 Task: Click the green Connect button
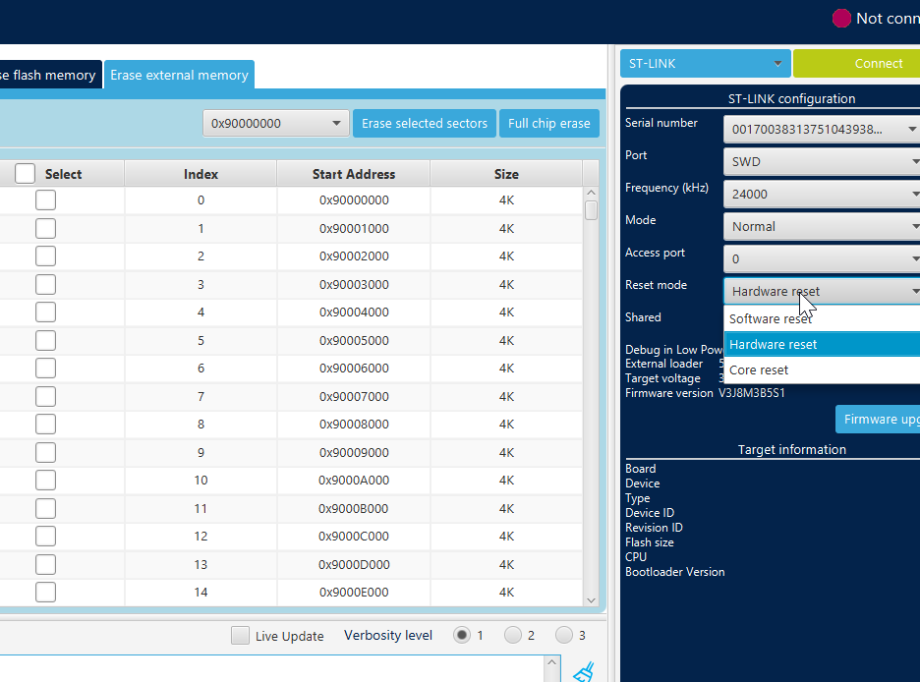tap(857, 63)
